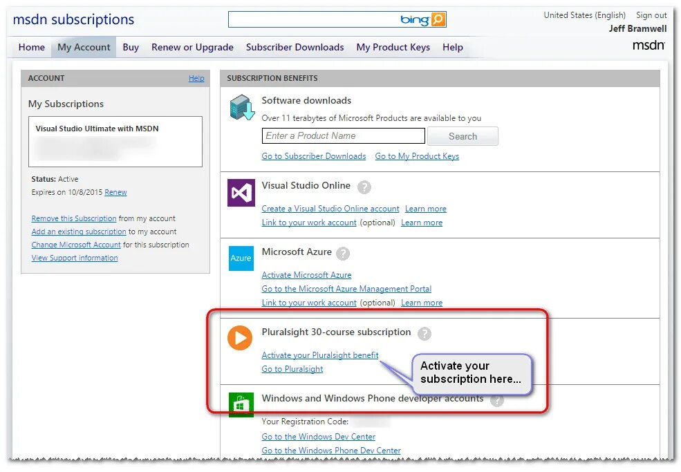Open help tooltip beside Pluralsight 30-course subscription
This screenshot has height=472, width=681.
tap(425, 334)
